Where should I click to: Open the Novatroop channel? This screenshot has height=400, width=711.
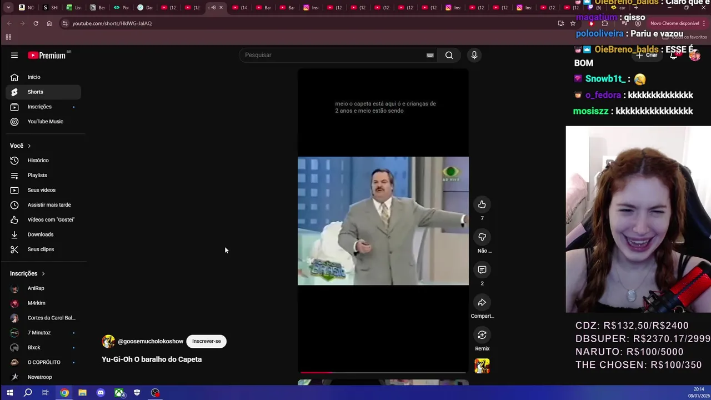43,377
